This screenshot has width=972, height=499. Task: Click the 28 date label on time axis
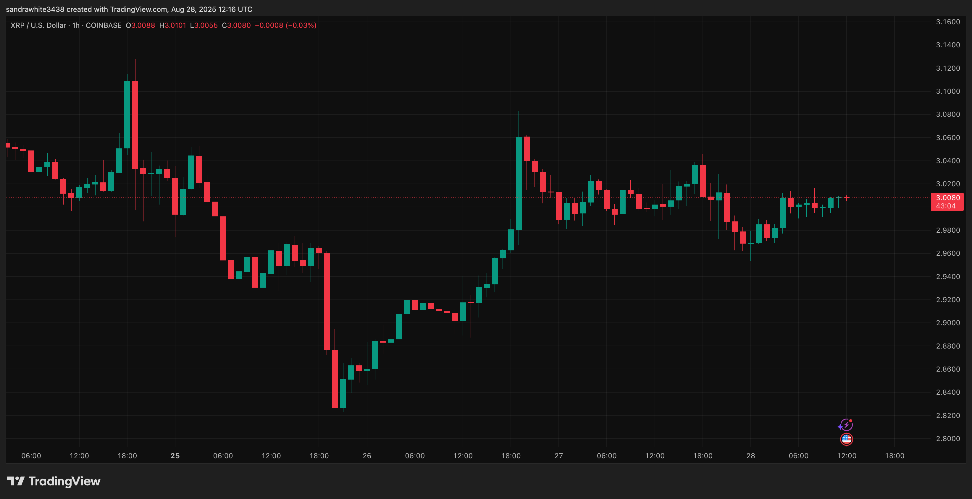point(750,456)
